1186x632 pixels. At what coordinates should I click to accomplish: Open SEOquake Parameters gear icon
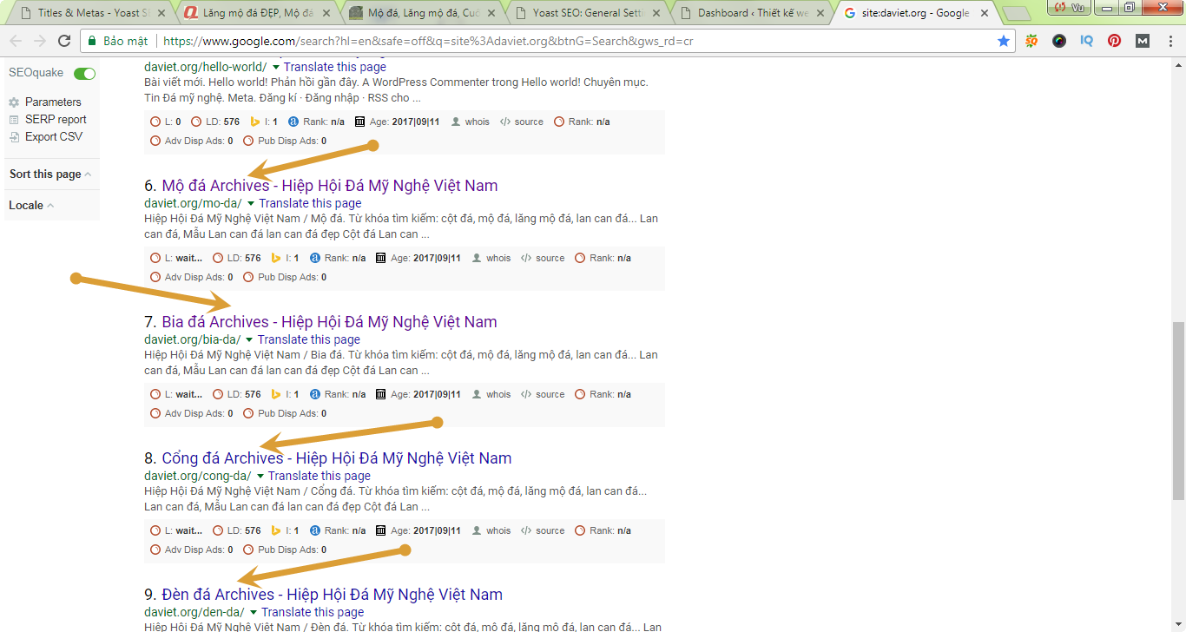pyautogui.click(x=14, y=102)
